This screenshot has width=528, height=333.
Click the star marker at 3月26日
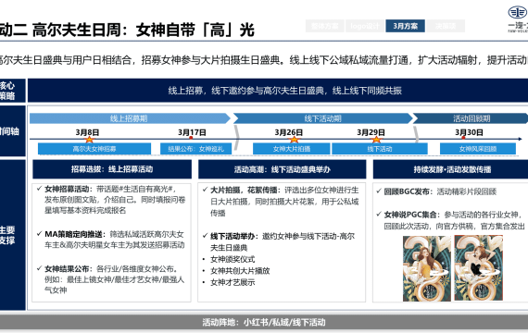tap(294, 139)
